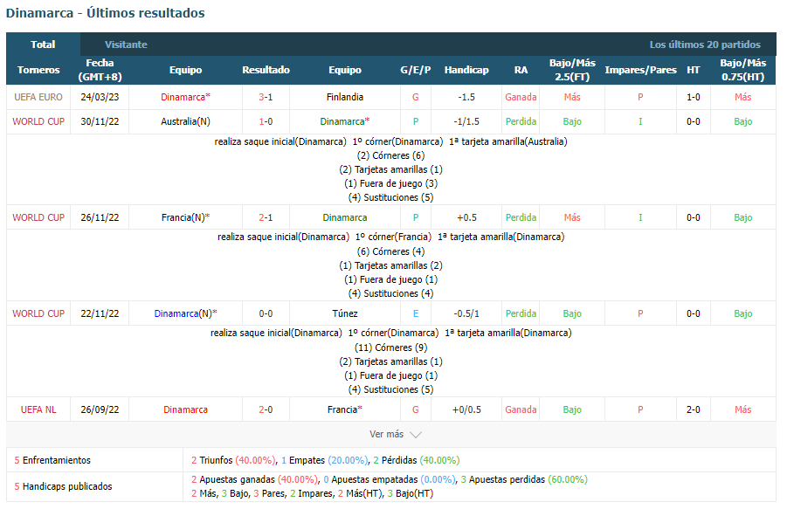787x509 pixels.
Task: Open the Los últimos 20 partidos filter
Action: coord(705,45)
